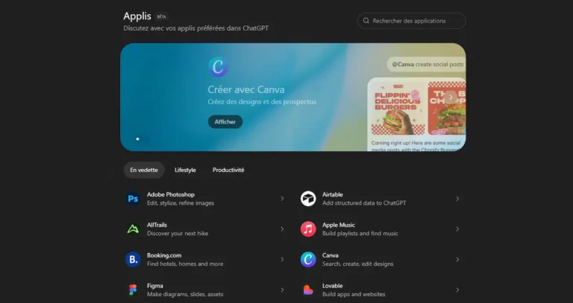Viewport: 573px width, 303px height.
Task: Click the first carousel indicator dot
Action: click(x=137, y=139)
